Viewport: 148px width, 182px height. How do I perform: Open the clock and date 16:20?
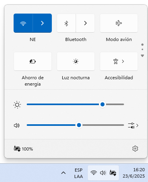tap(134, 173)
